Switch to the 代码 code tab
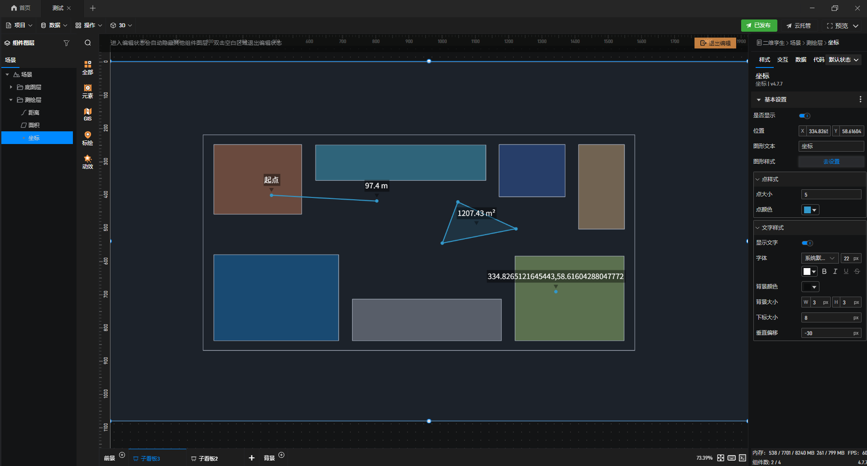867x466 pixels. click(819, 60)
